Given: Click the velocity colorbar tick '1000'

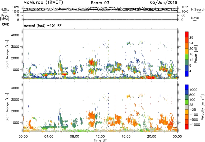Looking at the screenshot, I should (193, 90).
